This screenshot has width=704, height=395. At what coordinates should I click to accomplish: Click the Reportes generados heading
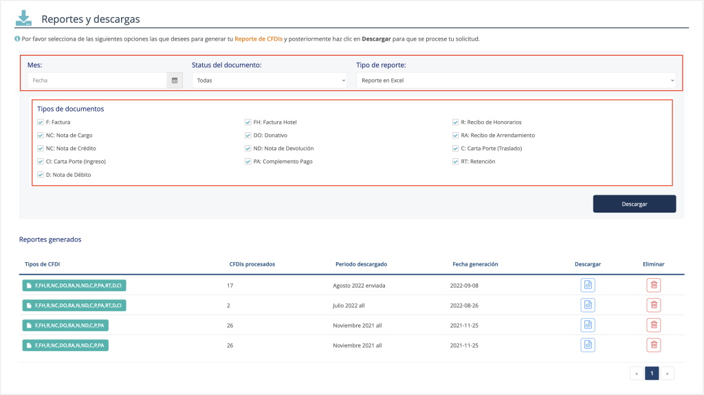click(50, 239)
